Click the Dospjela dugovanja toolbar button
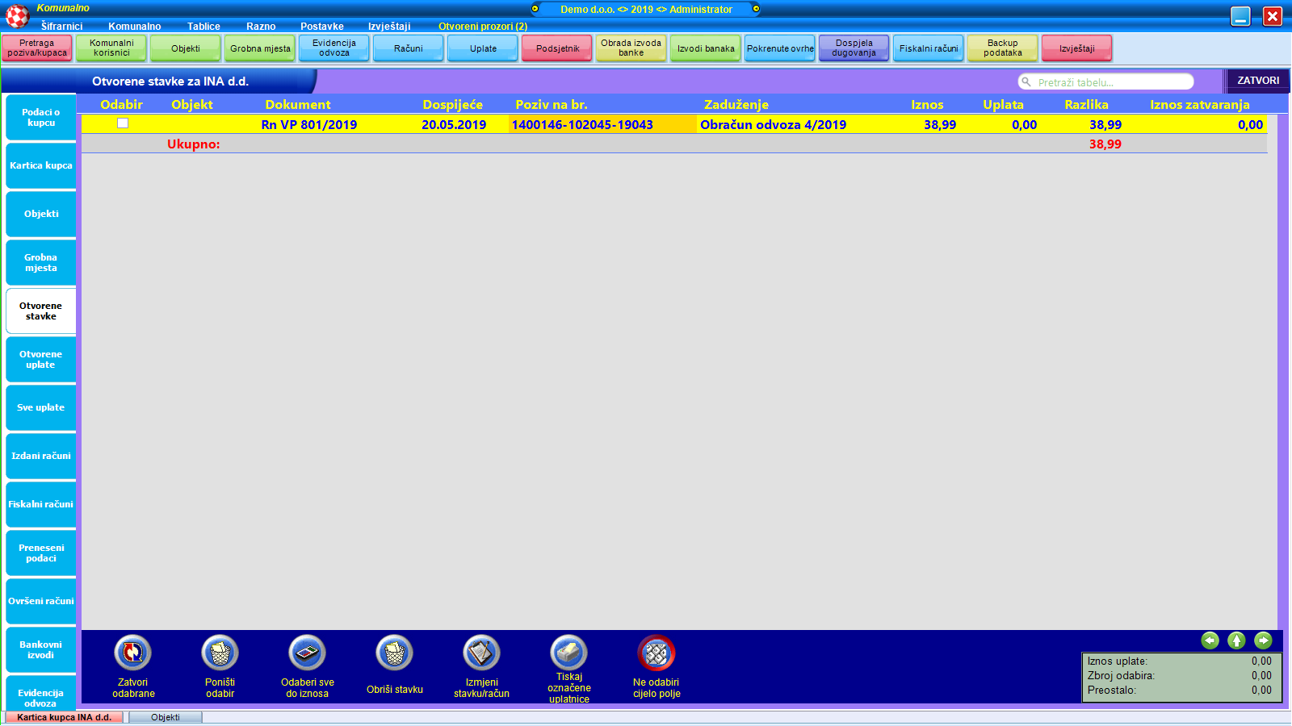 (854, 48)
